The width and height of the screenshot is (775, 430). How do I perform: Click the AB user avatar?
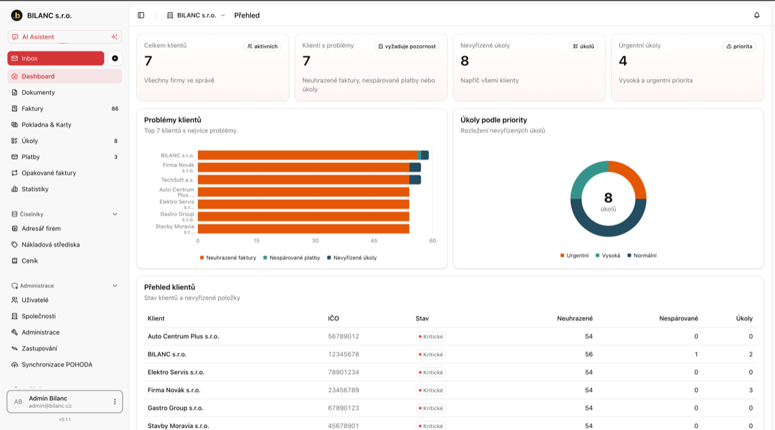18,402
